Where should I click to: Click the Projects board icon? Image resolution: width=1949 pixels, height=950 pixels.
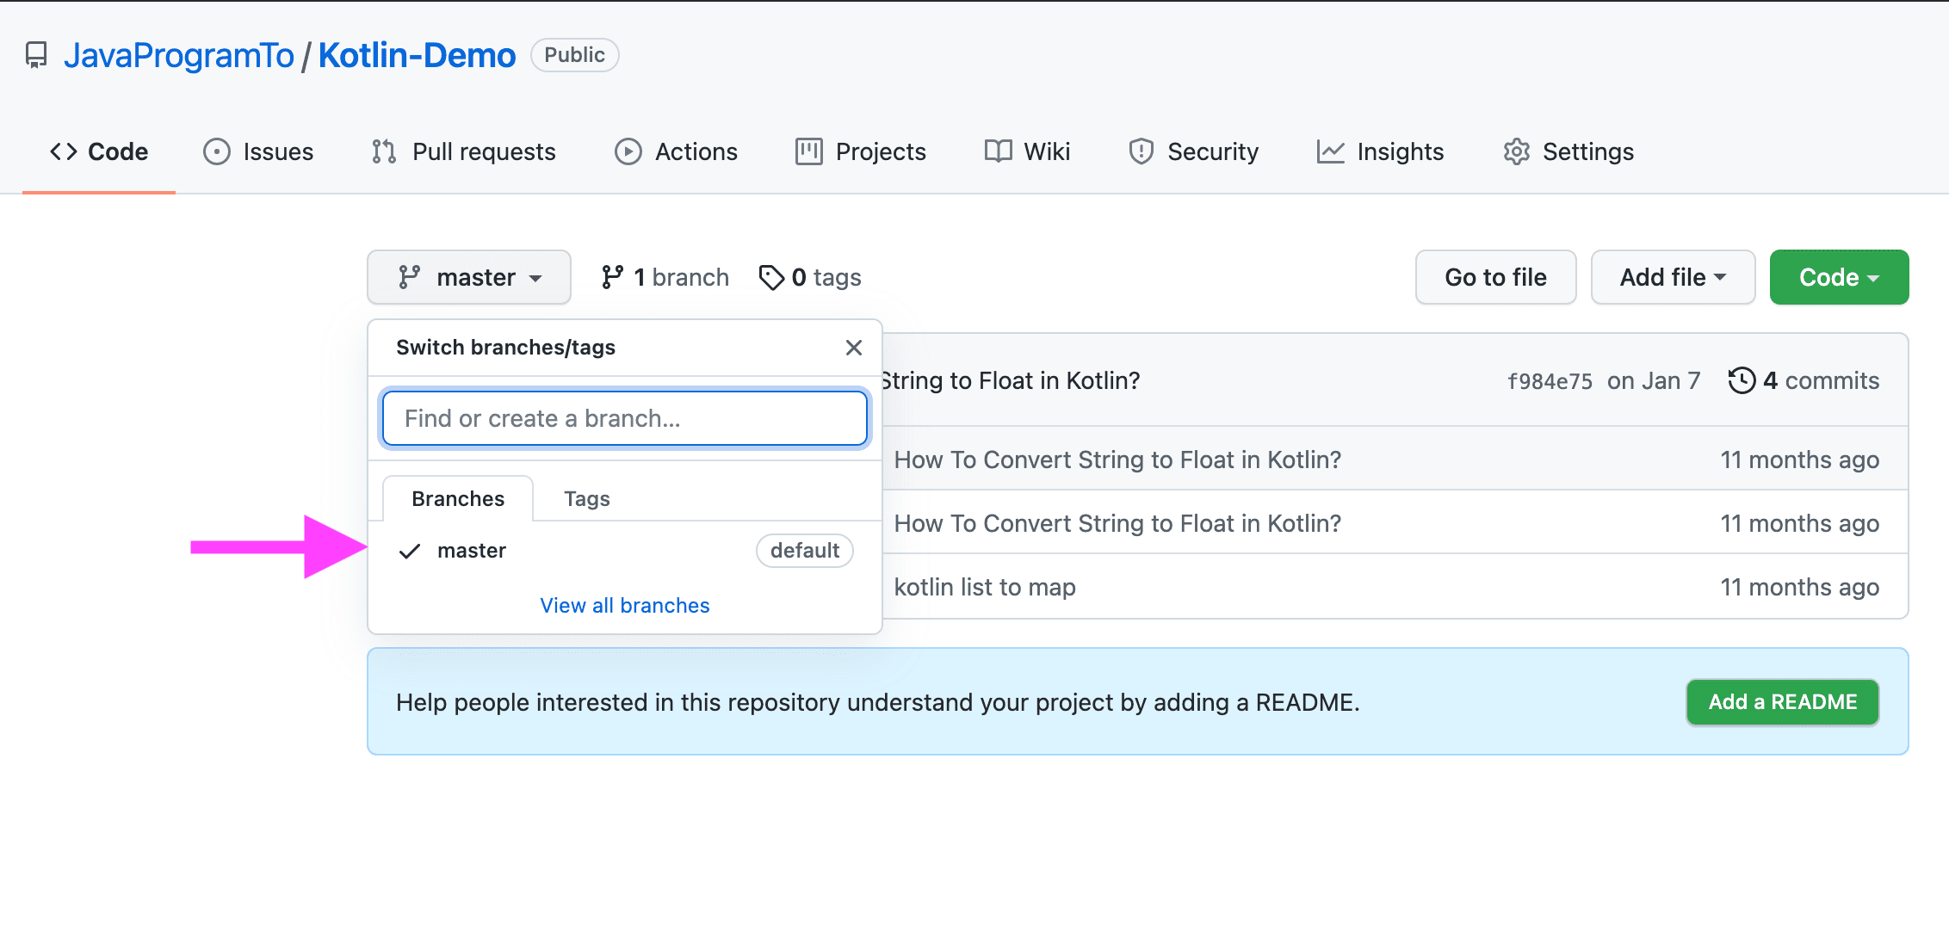tap(808, 151)
